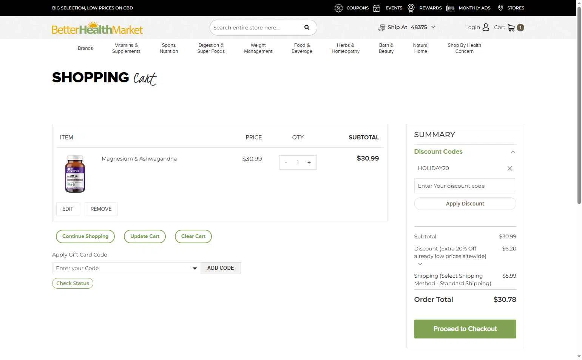Open Magnesium & Ashwagandha product link
The image size is (582, 360).
pos(139,159)
